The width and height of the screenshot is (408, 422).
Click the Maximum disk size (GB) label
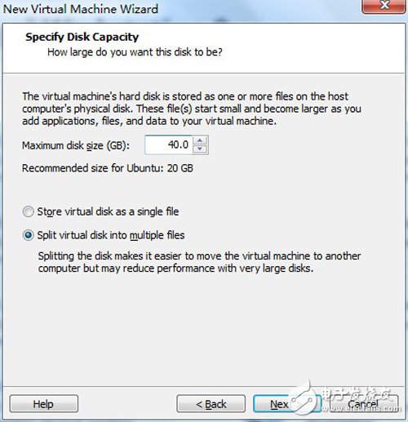pyautogui.click(x=76, y=145)
